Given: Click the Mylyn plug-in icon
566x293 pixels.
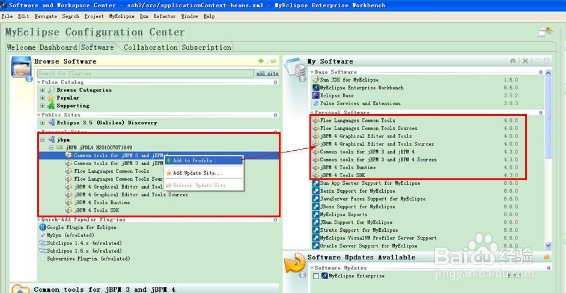Looking at the screenshot, I should coord(43,235).
